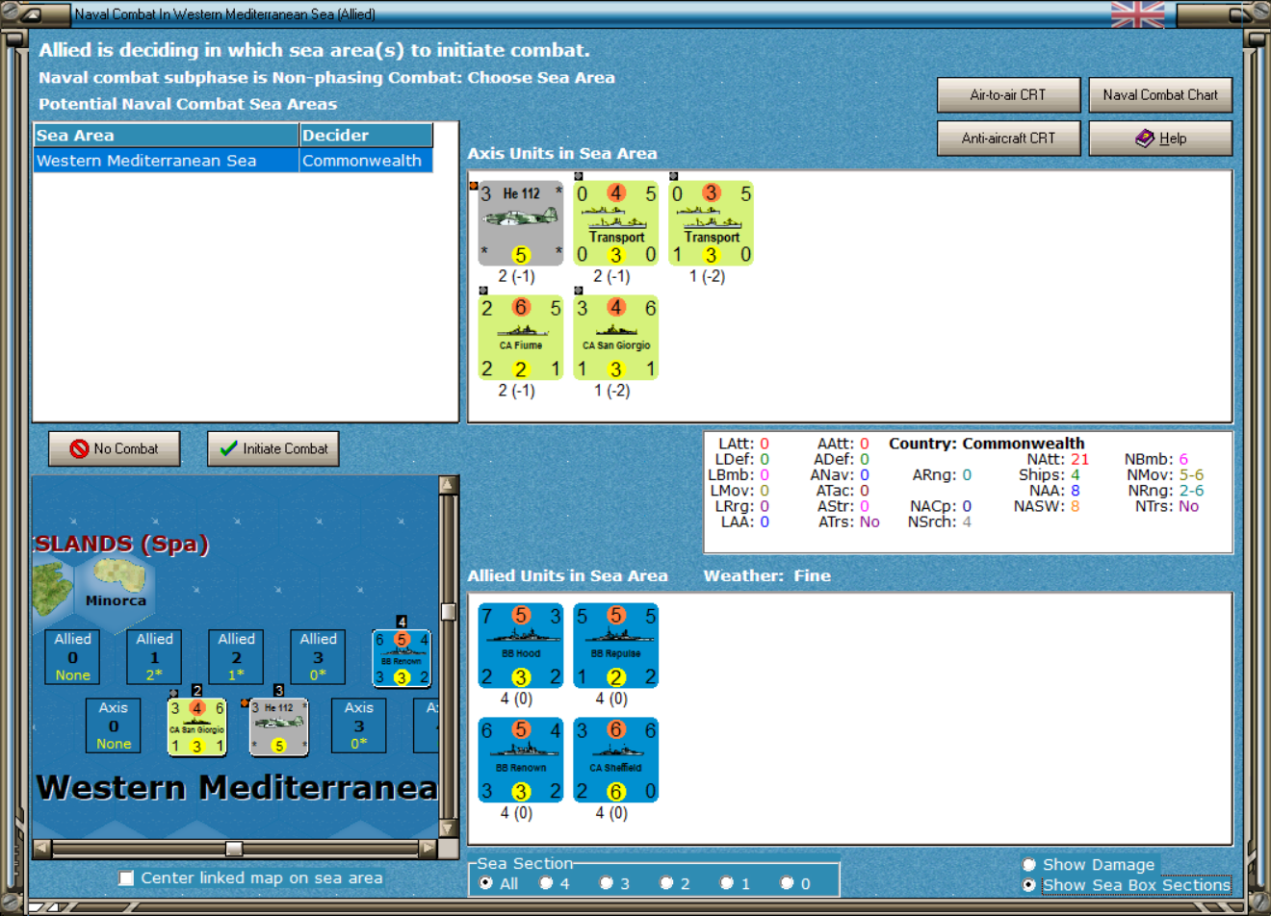Screen dimensions: 1271x916
Task: Select sea section 2 radio button
Action: (667, 883)
